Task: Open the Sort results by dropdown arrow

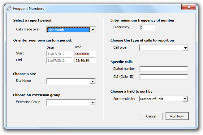Action: pos(185,99)
